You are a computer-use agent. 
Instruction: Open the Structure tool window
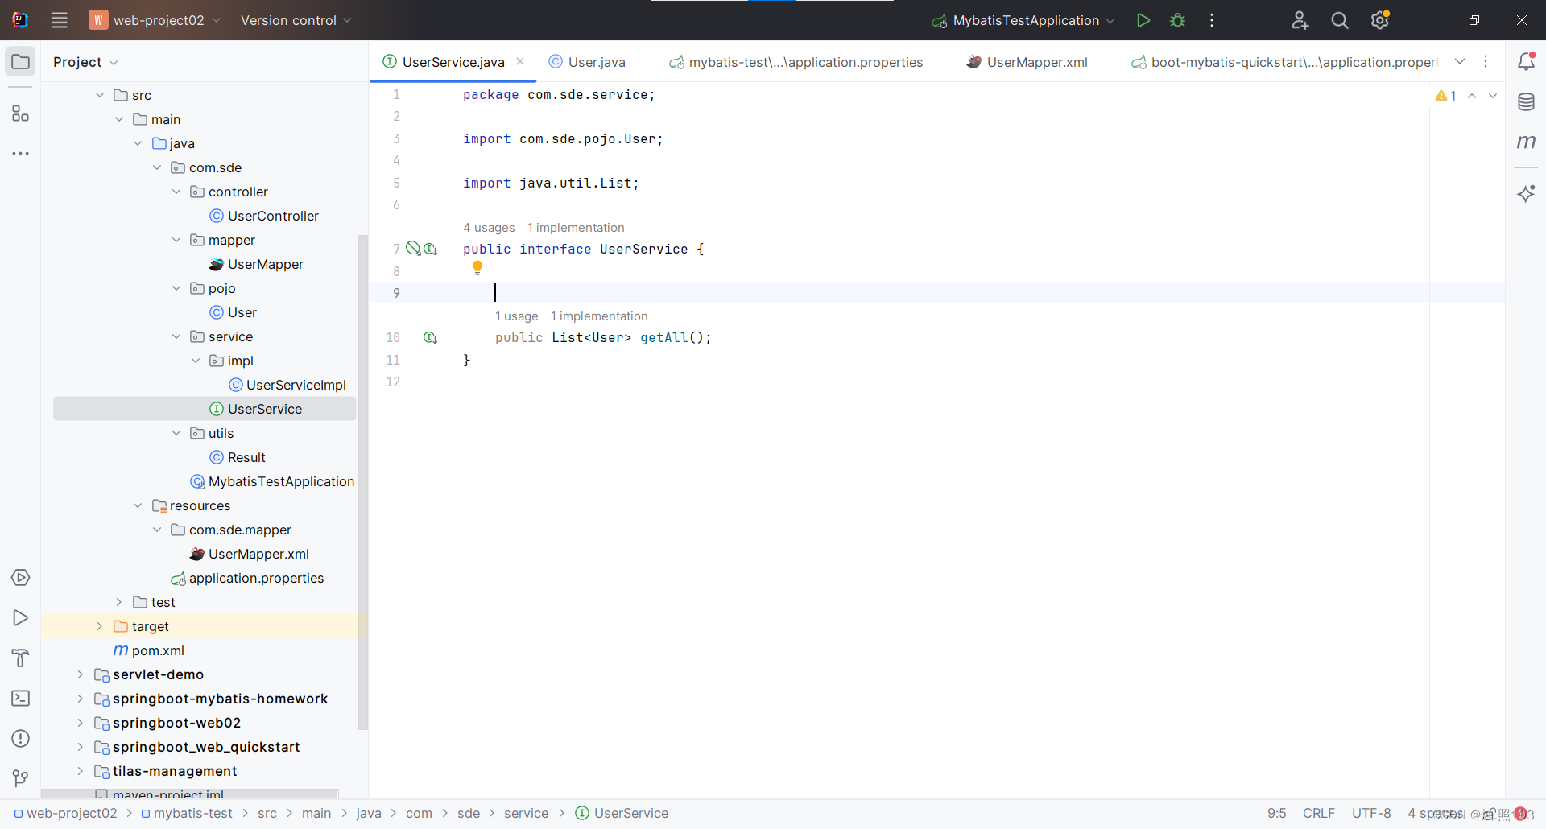(x=21, y=113)
